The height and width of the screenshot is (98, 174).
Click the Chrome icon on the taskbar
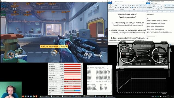34,96
